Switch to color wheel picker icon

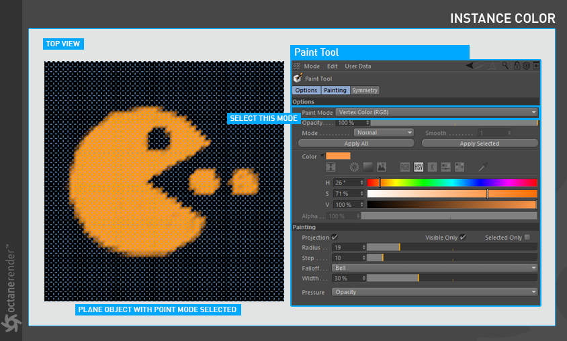(355, 167)
